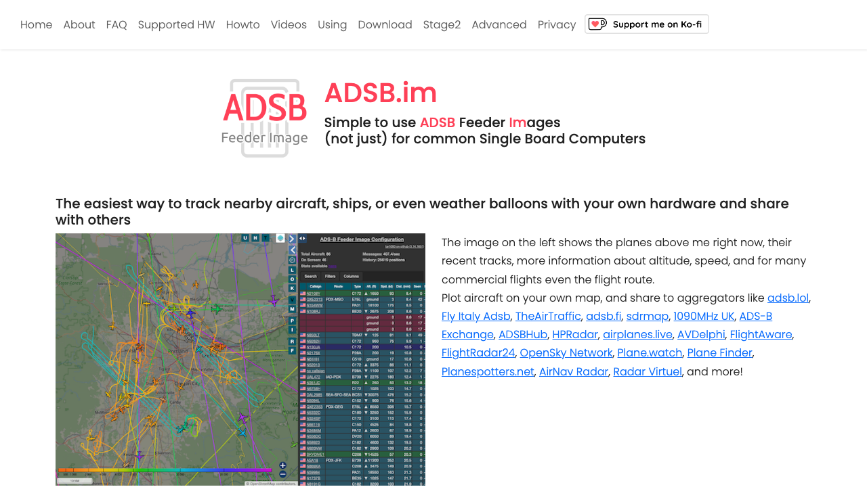The image size is (867, 487).
Task: Open the OpenSky Network link
Action: [566, 352]
